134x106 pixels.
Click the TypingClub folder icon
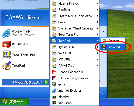(x=54, y=47)
